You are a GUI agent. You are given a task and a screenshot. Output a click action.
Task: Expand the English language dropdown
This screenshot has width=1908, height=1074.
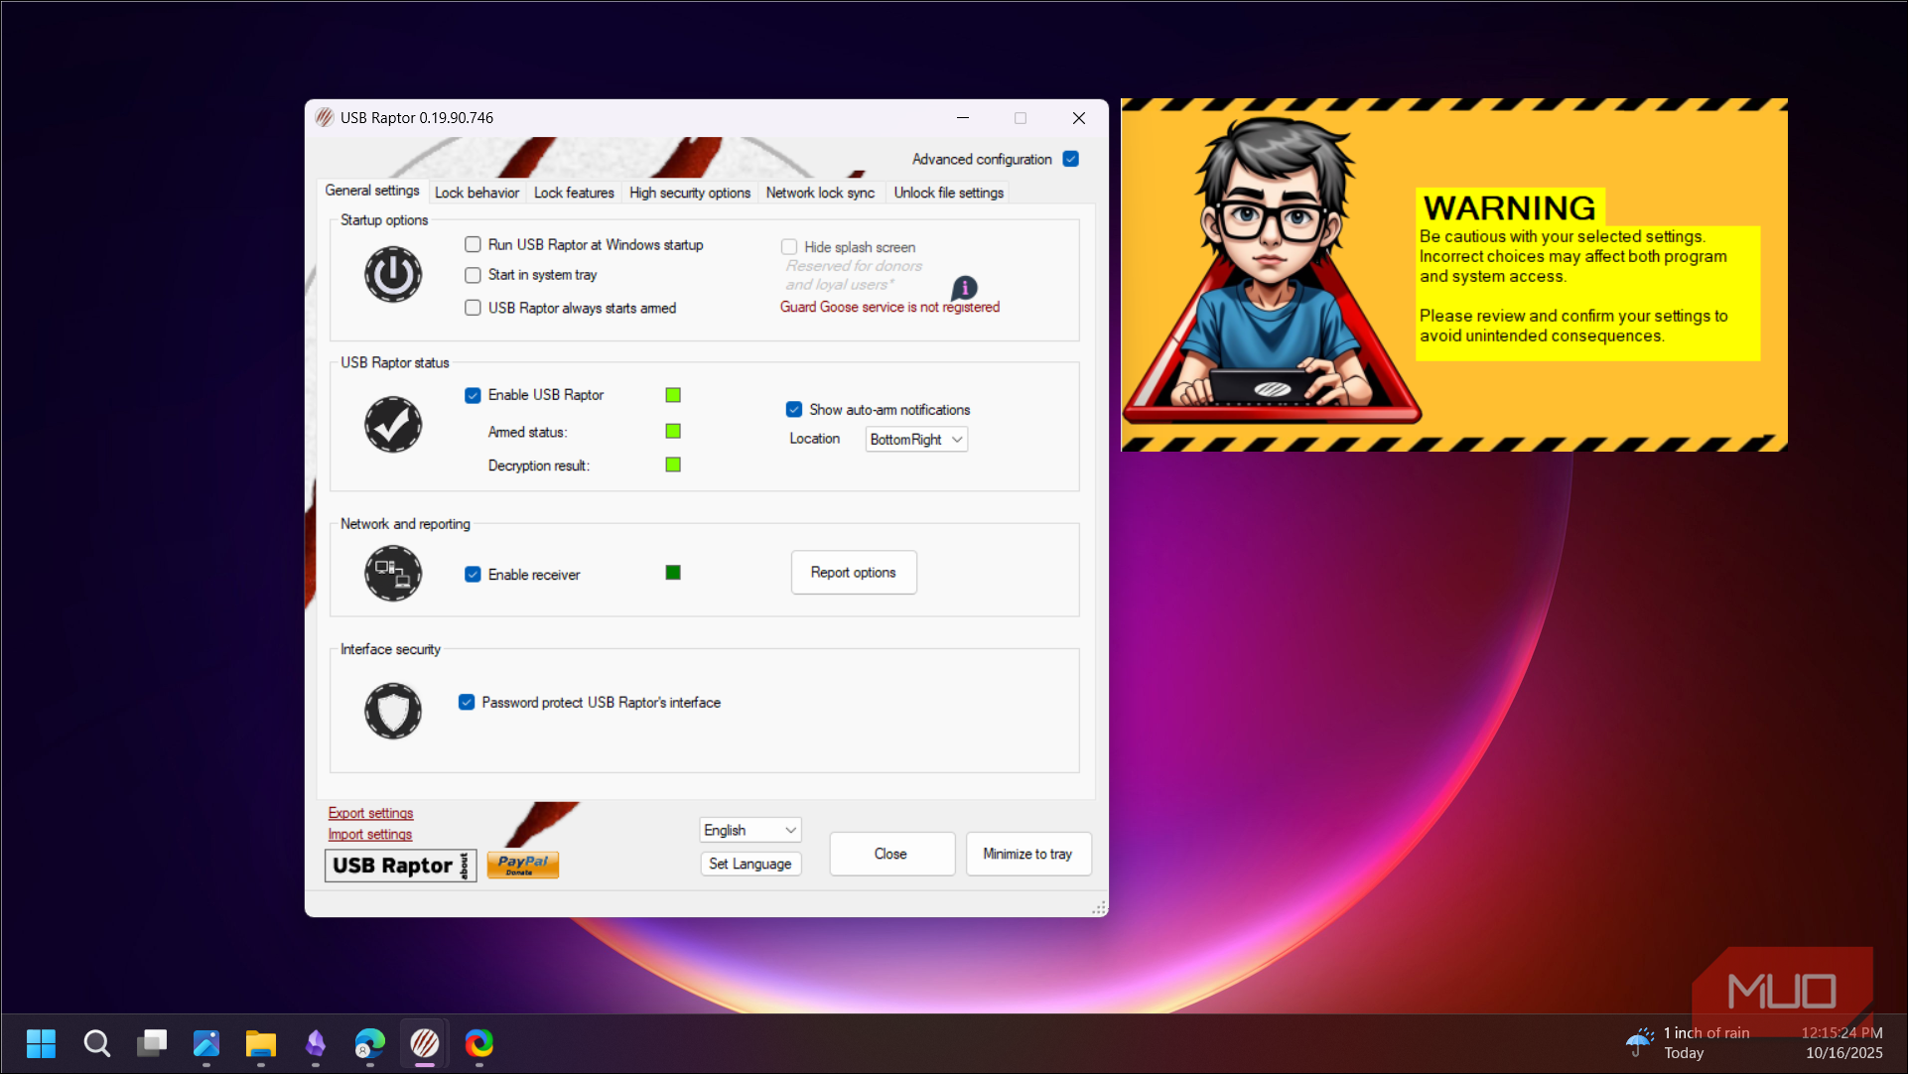750,830
